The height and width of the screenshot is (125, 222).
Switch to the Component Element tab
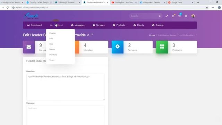152,2
